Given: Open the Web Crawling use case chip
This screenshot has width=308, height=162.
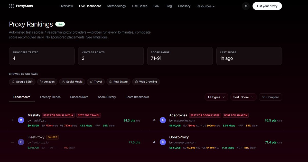Looking at the screenshot, I should (146, 82).
